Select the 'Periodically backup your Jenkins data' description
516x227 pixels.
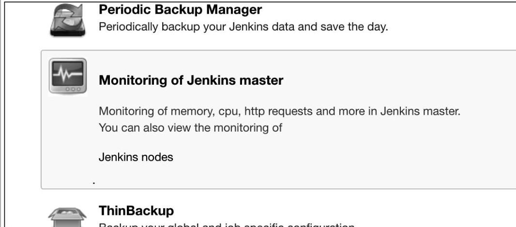(x=243, y=27)
